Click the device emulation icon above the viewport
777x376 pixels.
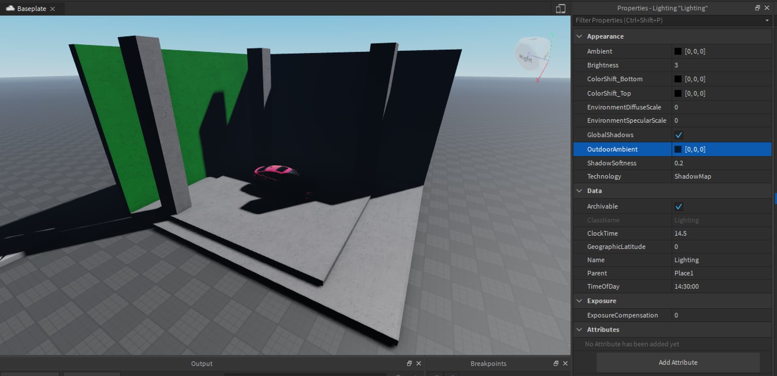[560, 8]
